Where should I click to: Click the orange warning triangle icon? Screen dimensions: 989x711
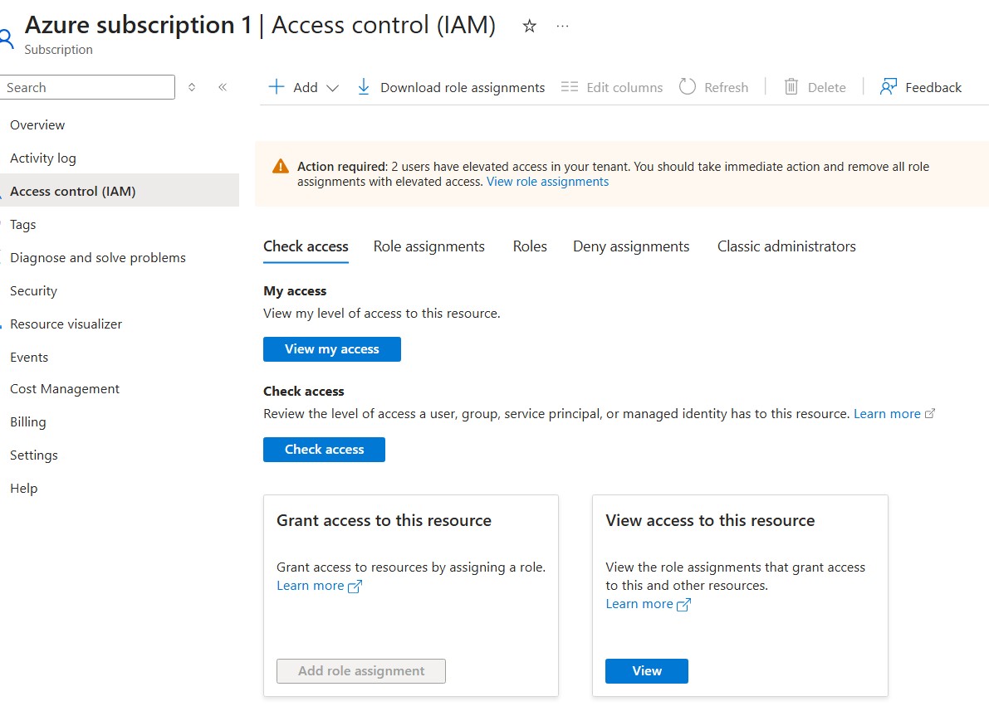[x=280, y=167]
